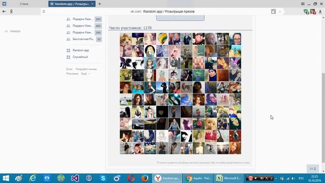Screen dimensions: 325x183
Task: Switch input language via РУС indicator
Action: pos(301,178)
